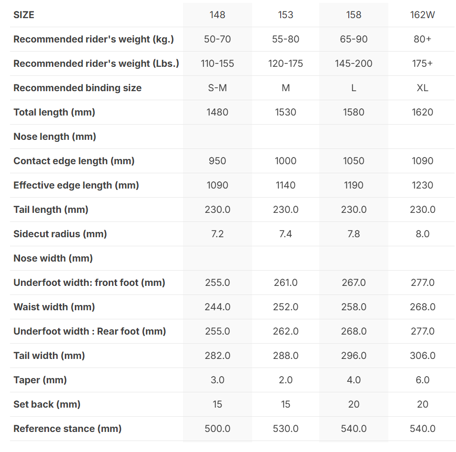Click the Effective edge length value 1230
Viewport: 456px width, 452px height.
422,185
